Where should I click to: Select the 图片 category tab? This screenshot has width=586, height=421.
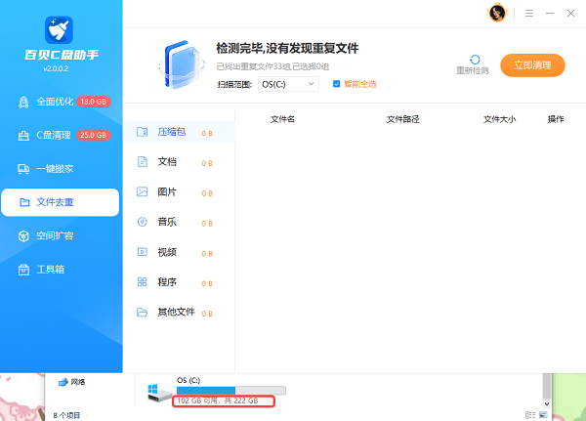179,191
